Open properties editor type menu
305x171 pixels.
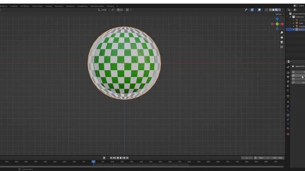pos(289,62)
